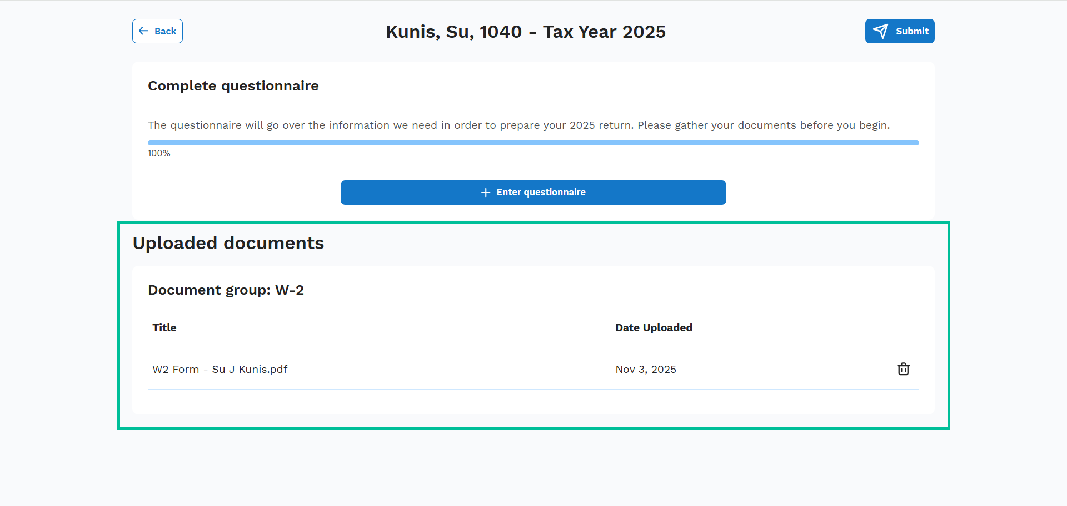Image resolution: width=1067 pixels, height=506 pixels.
Task: Click the plus icon on Enter questionnaire
Action: (x=486, y=193)
